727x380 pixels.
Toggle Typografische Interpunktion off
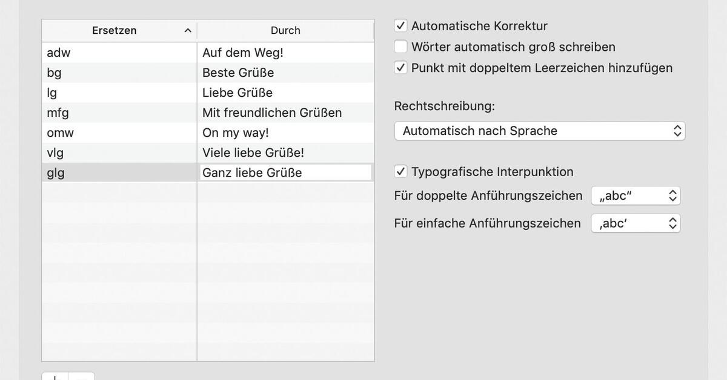click(400, 171)
